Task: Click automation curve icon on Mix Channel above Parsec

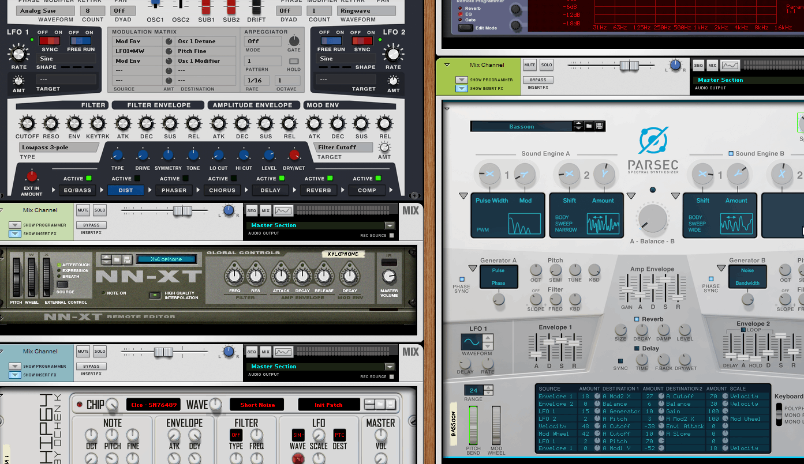Action: click(730, 65)
